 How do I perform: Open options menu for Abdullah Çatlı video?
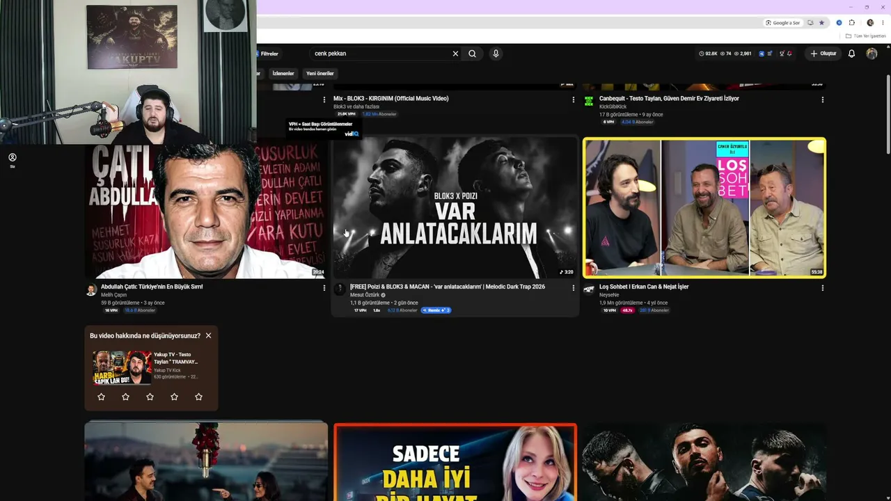pyautogui.click(x=324, y=287)
